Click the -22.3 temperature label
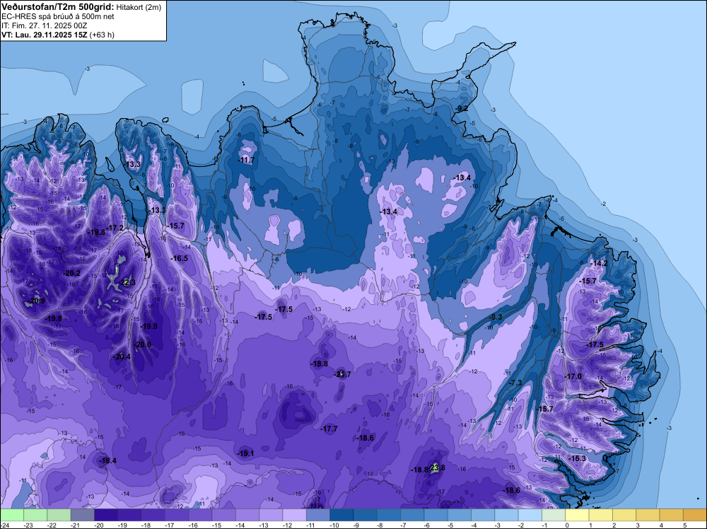 (x=127, y=282)
